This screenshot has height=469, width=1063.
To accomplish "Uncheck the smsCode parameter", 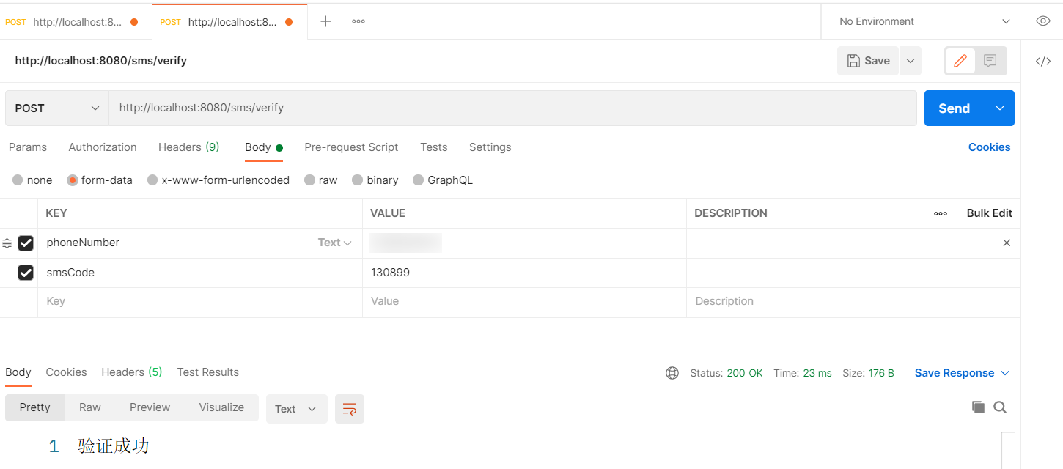I will point(26,272).
